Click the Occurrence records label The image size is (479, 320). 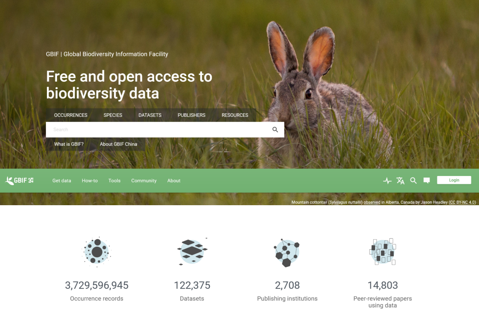(97, 298)
